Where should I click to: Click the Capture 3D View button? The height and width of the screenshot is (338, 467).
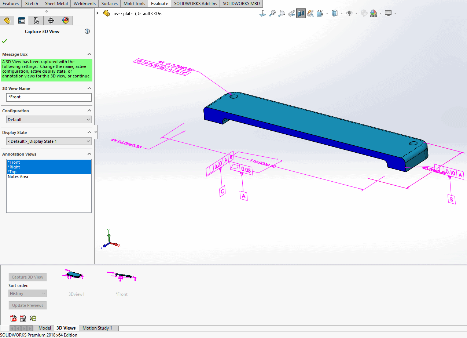point(27,277)
